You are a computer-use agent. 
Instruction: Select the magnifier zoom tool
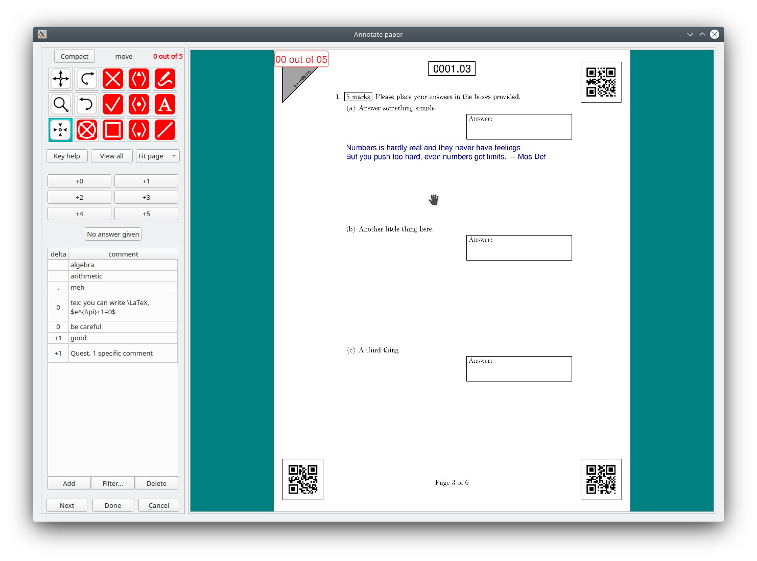click(x=61, y=104)
